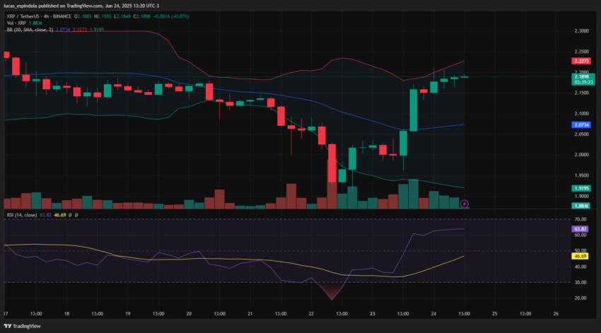Click the lucas_espindola author name in header
The width and height of the screenshot is (601, 333).
pos(21,6)
